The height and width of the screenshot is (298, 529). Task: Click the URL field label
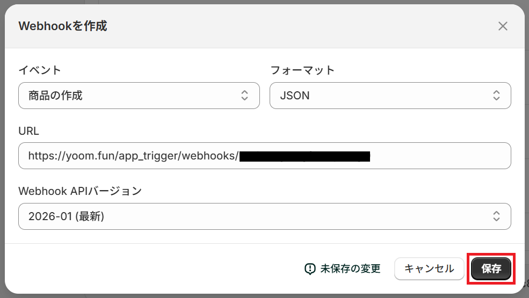(29, 131)
